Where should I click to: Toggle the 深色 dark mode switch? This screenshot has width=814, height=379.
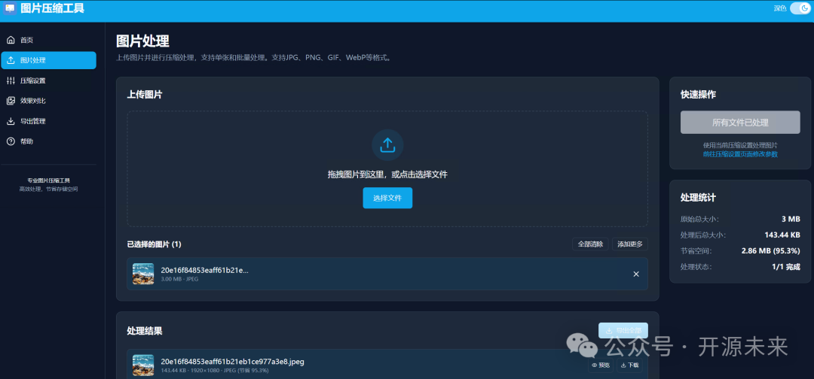click(x=800, y=8)
